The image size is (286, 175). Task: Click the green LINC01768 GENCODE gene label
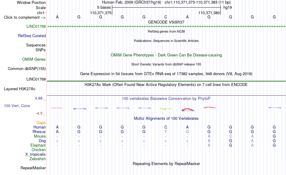(36, 26)
